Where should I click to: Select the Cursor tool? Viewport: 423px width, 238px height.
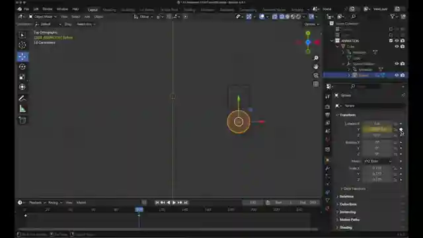(22, 45)
